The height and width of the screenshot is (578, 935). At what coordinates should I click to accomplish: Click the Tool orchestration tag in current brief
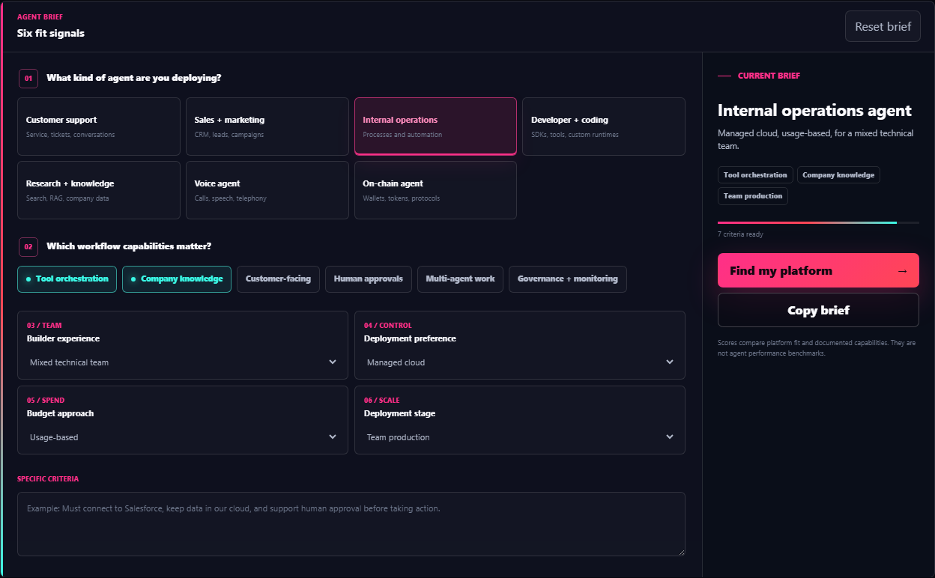755,175
